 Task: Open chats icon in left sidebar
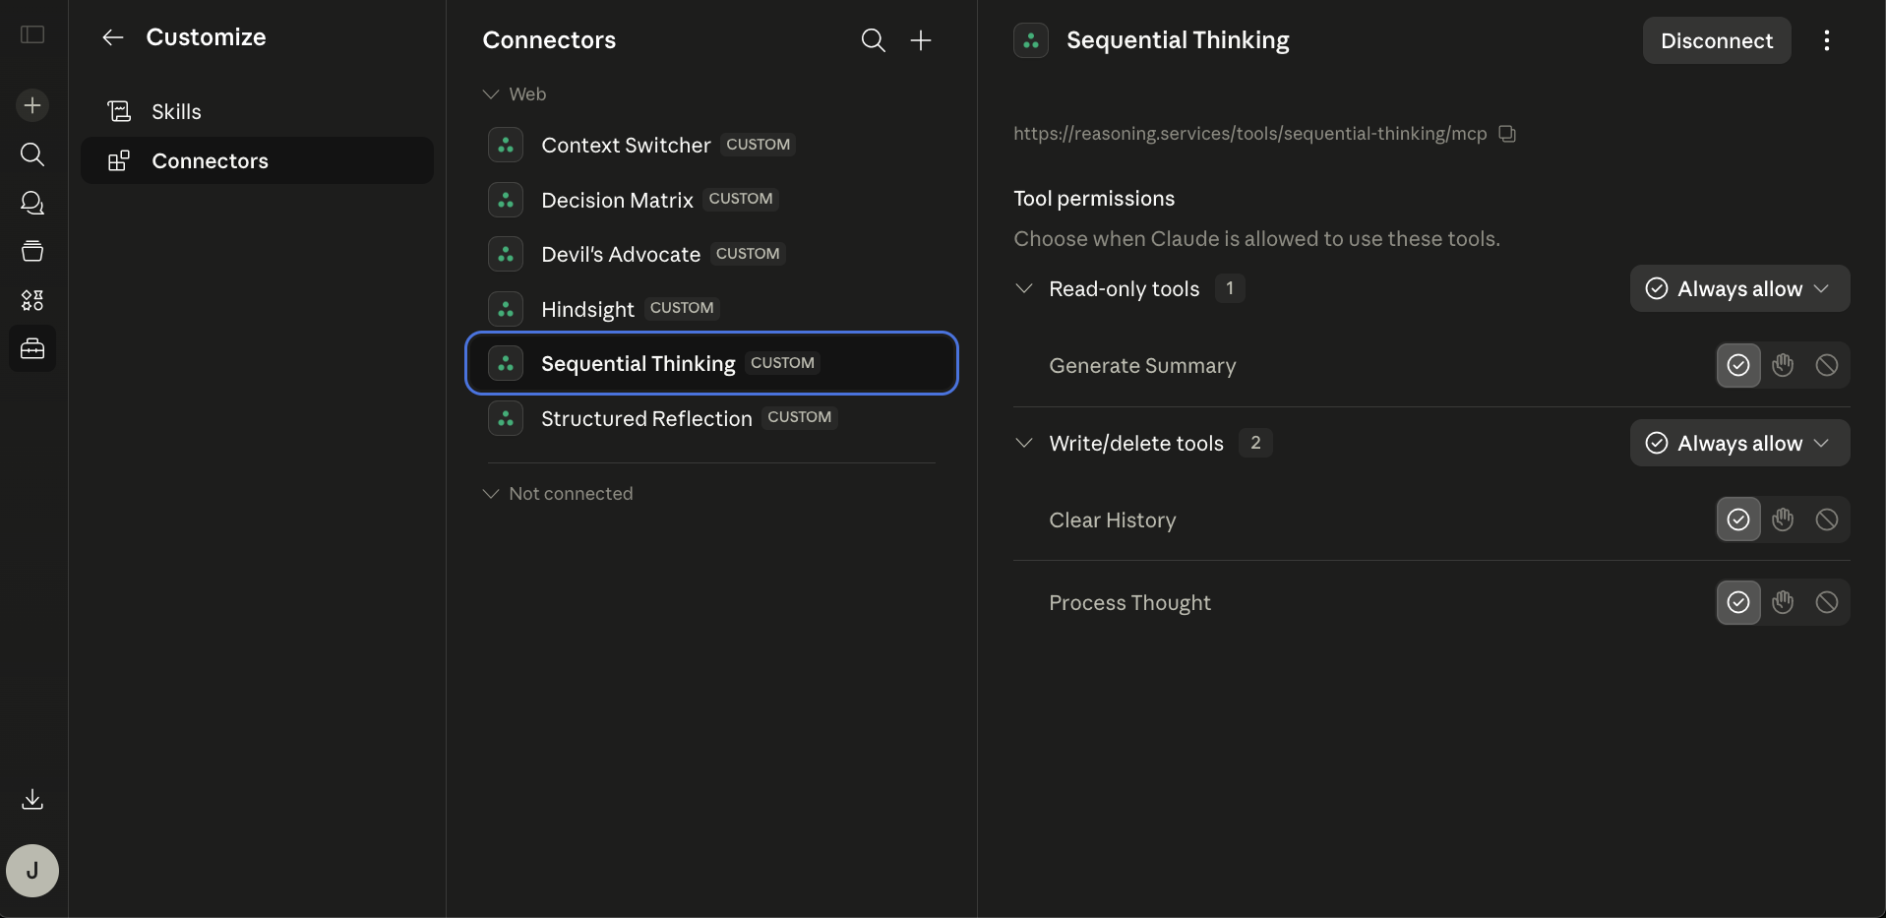tap(32, 203)
